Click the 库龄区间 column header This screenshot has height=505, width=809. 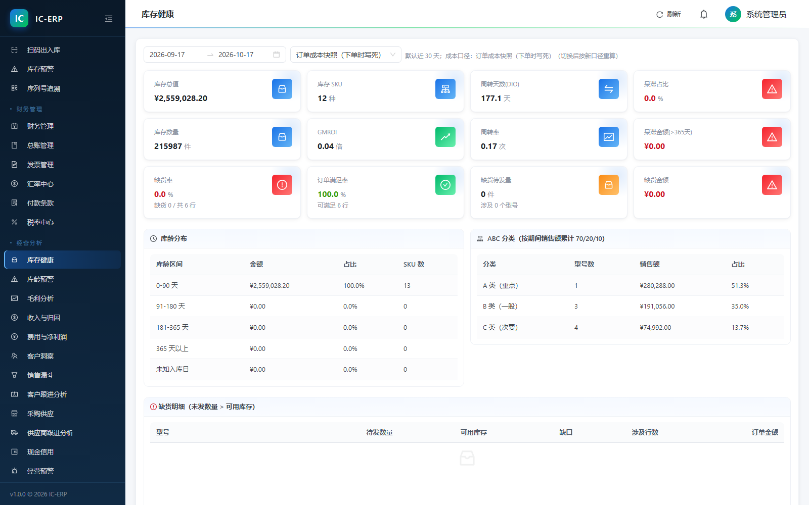pyautogui.click(x=169, y=264)
